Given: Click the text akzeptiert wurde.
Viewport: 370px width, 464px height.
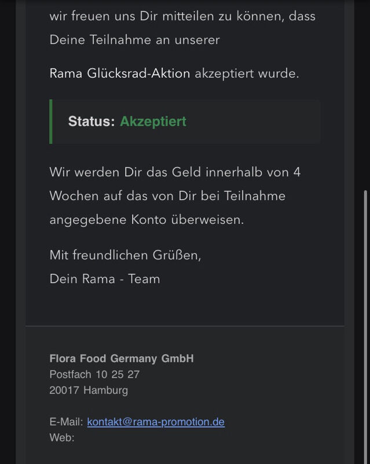Looking at the screenshot, I should coord(247,74).
